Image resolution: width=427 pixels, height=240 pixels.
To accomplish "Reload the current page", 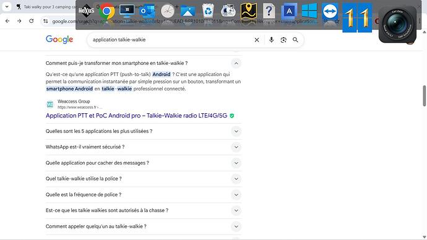I will pos(32,21).
